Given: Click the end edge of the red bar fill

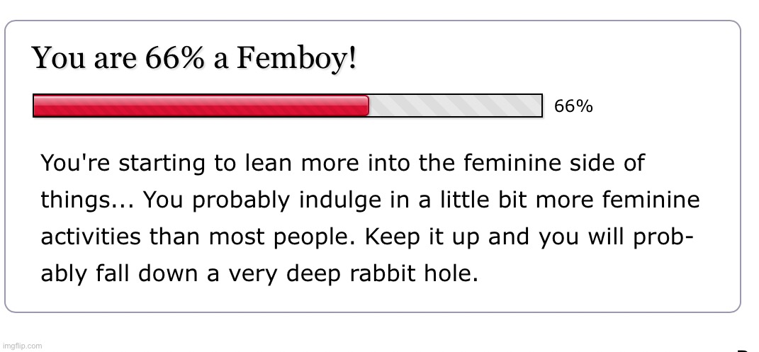Looking at the screenshot, I should click(x=368, y=106).
